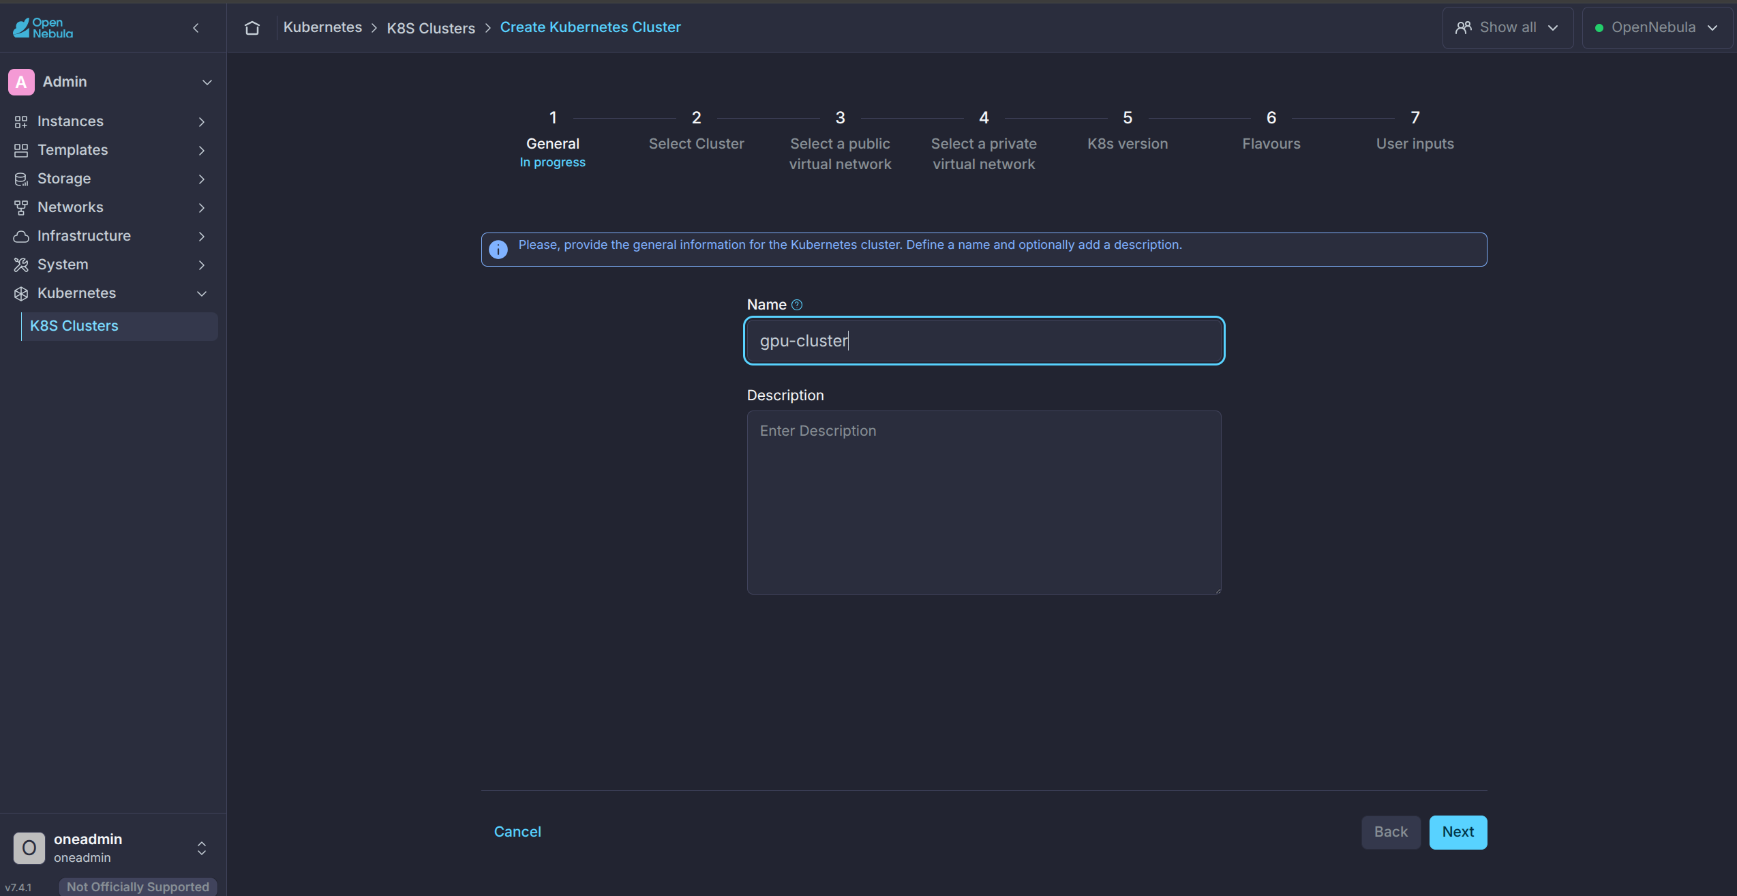Click the Name field help icon
The height and width of the screenshot is (896, 1737).
(797, 305)
